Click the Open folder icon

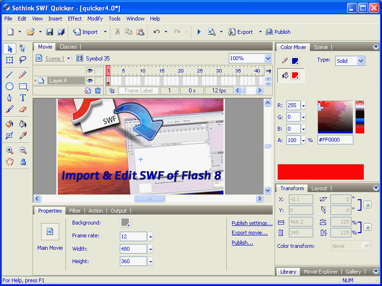[31, 32]
